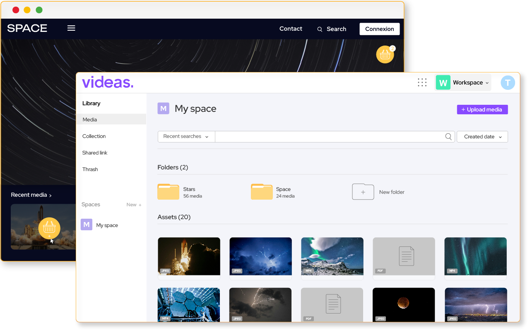Click the videas logo
530x333 pixels.
[108, 82]
